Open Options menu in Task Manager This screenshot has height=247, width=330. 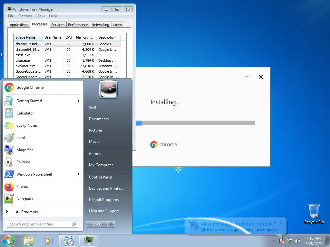point(25,16)
